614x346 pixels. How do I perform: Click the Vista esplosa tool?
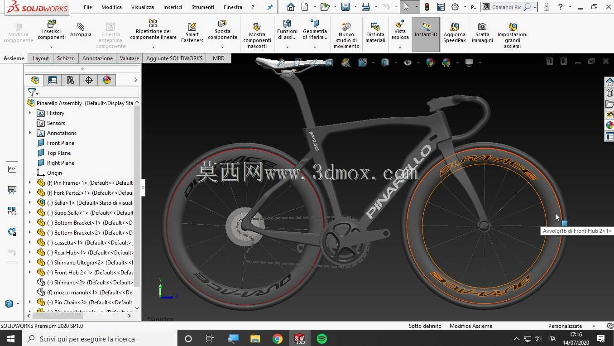point(400,30)
